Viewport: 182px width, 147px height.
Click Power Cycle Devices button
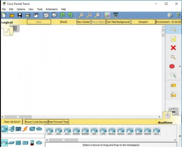(36, 122)
